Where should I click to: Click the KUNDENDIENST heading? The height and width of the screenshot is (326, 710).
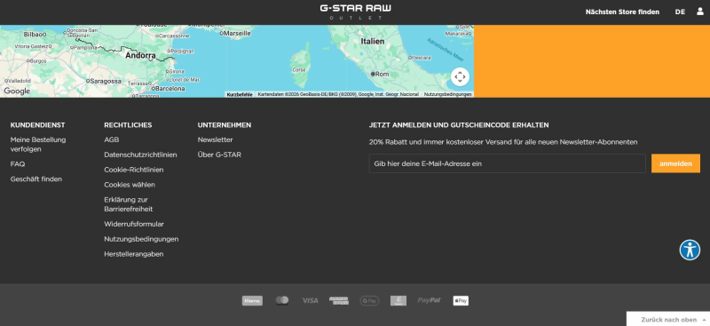click(x=37, y=125)
